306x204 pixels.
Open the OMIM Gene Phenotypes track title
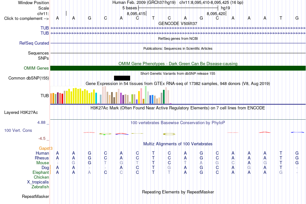(x=178, y=64)
